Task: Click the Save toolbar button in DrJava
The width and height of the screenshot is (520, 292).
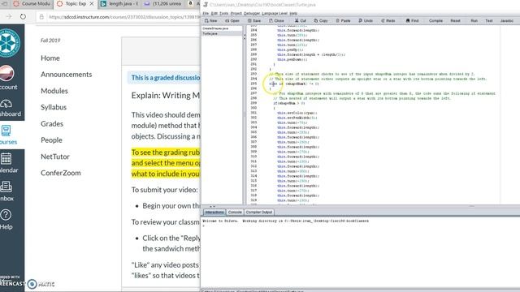Action: click(254, 20)
